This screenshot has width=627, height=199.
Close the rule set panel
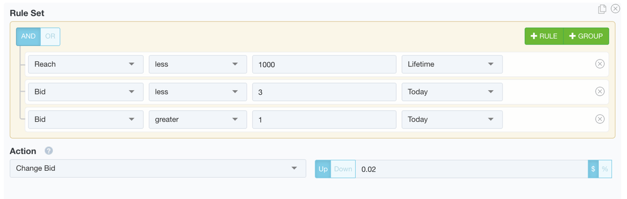coord(615,9)
